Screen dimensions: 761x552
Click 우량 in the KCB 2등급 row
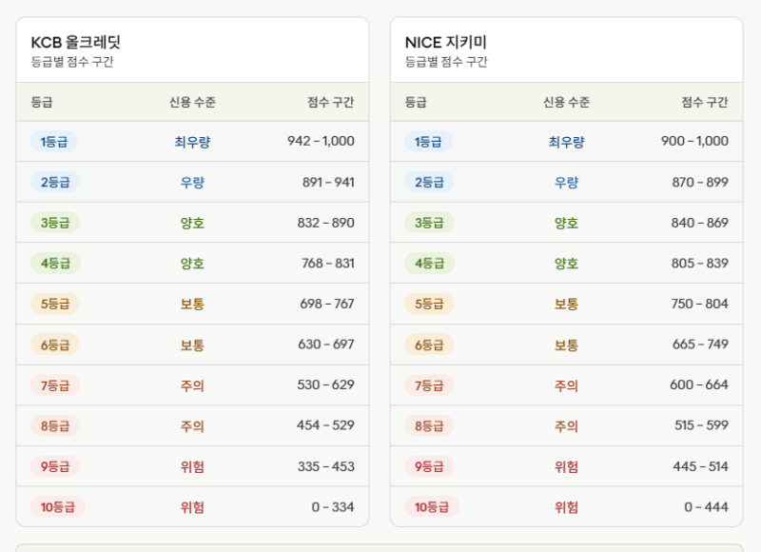193,183
